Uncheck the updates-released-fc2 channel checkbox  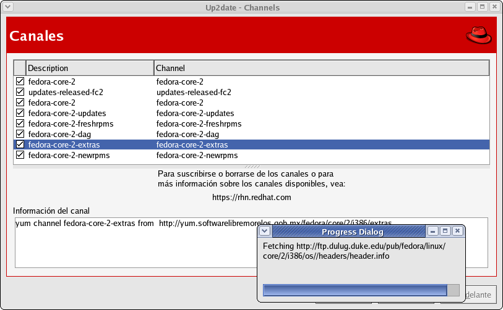20,92
